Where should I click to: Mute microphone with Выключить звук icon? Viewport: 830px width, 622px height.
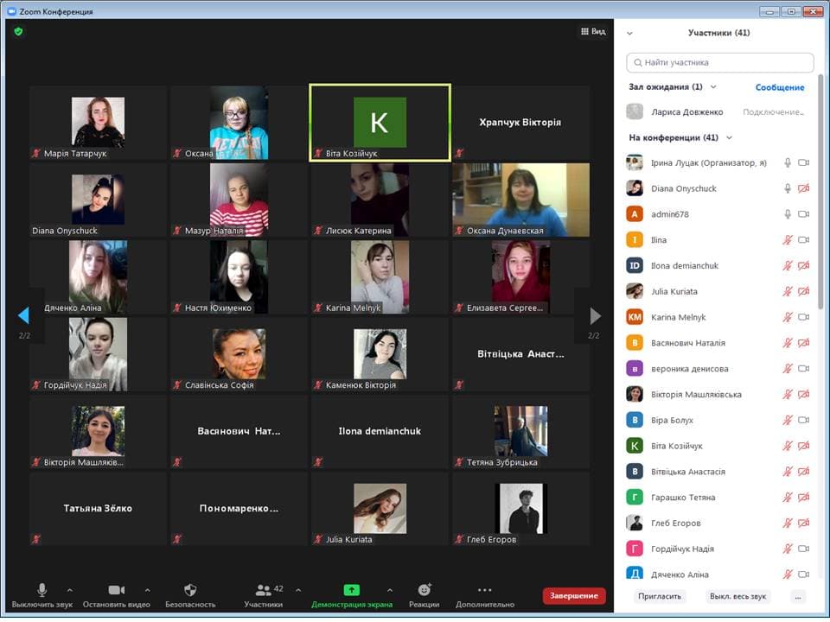tap(41, 590)
